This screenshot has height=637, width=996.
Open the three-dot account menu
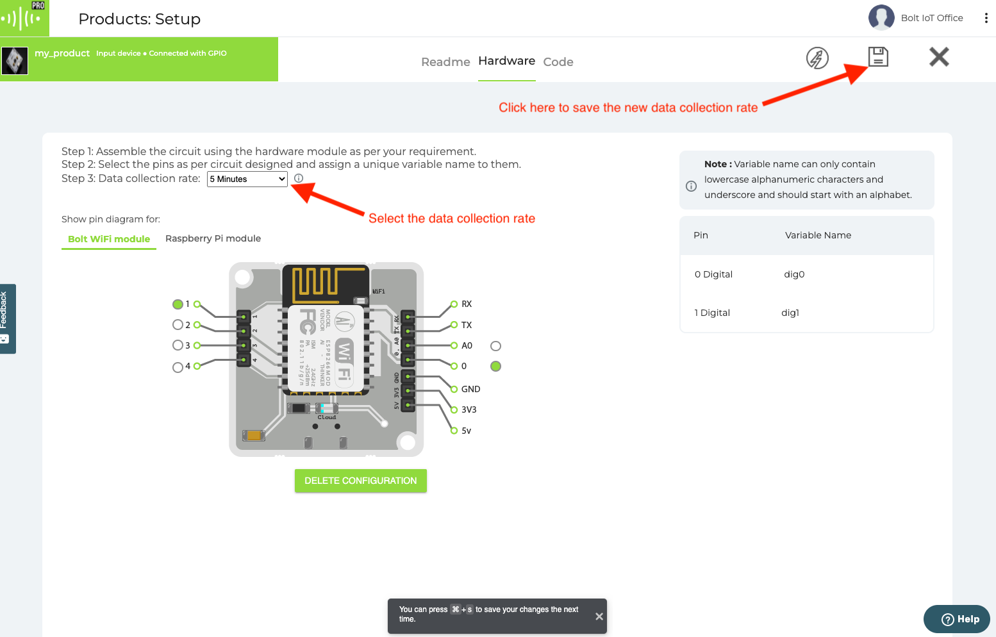click(x=986, y=18)
